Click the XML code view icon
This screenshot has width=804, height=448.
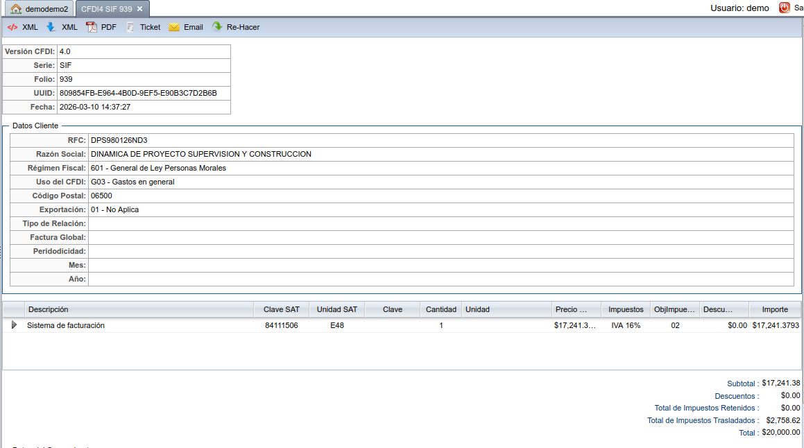click(12, 27)
